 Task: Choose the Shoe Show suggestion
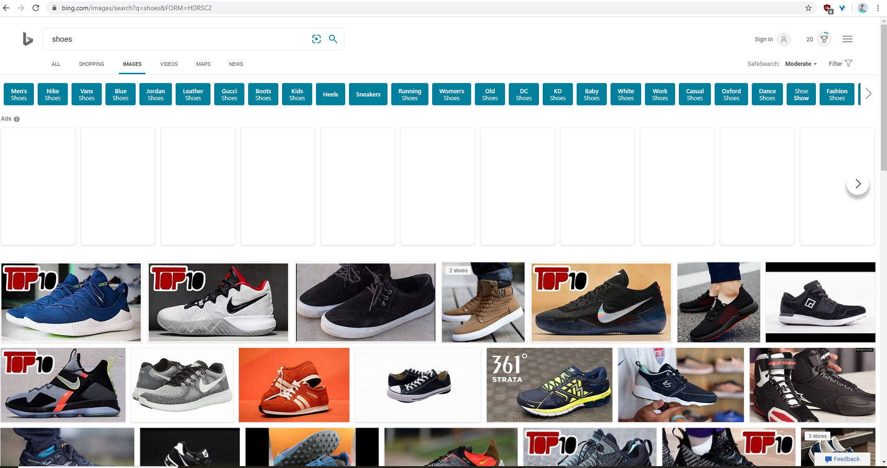801,94
